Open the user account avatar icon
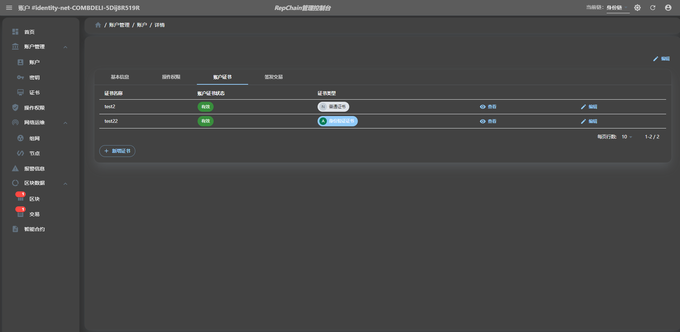Viewport: 680px width, 332px height. tap(668, 8)
